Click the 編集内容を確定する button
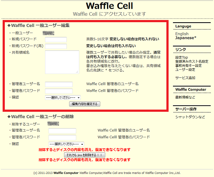214x177 pixels. [x=85, y=104]
